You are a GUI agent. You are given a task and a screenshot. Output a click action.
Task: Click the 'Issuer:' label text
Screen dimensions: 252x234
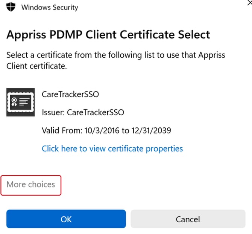point(53,112)
